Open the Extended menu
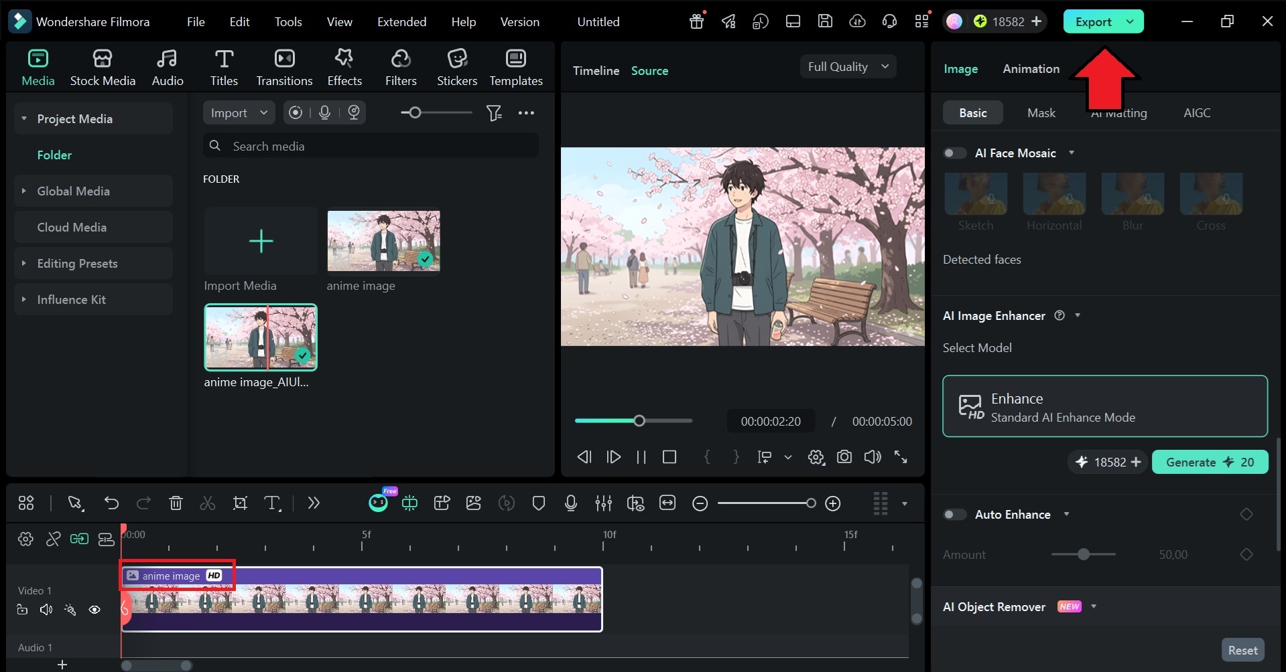The width and height of the screenshot is (1286, 672). point(401,21)
